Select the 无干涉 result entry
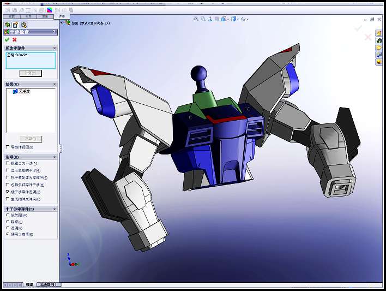Screen dimensions: 386x291 pos(24,91)
